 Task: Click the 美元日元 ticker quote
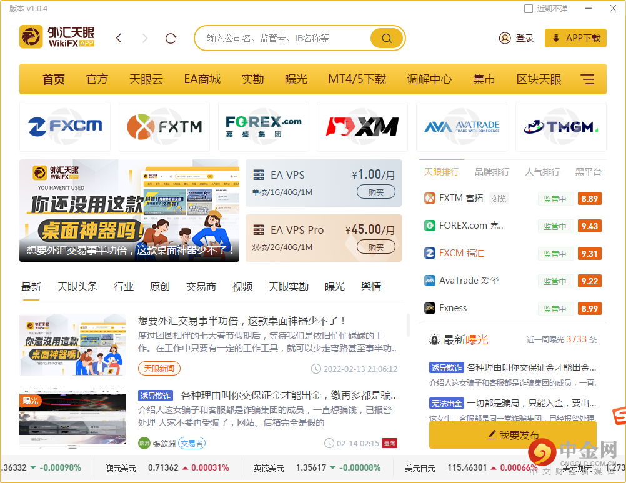(471, 467)
